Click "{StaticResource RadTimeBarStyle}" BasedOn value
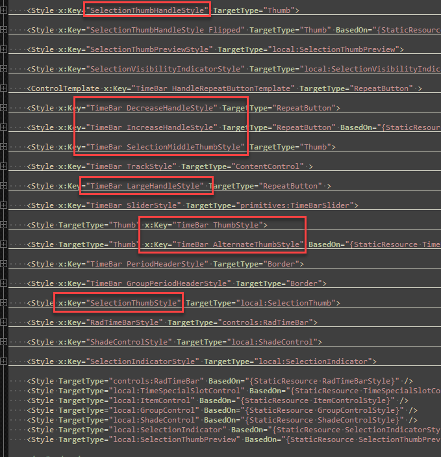This screenshot has width=441, height=457. click(x=325, y=381)
